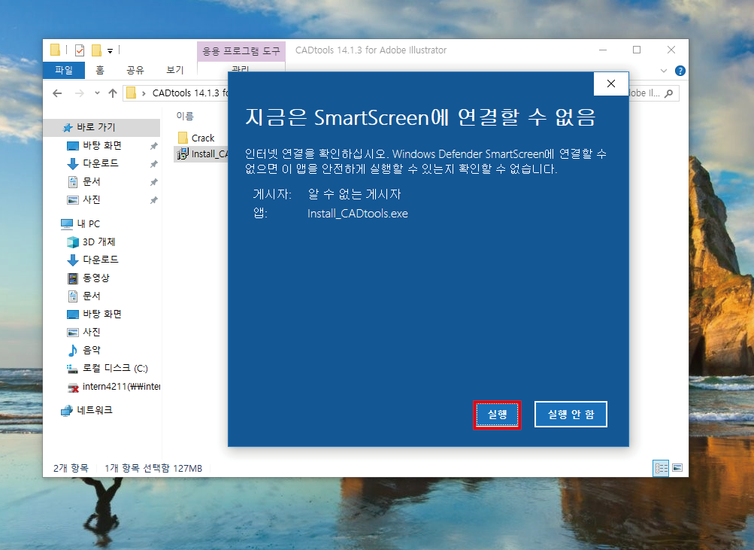Viewport: 754px width, 550px height.
Task: Click the 1개 항목 선택함 127MB status text
Action: pos(153,468)
